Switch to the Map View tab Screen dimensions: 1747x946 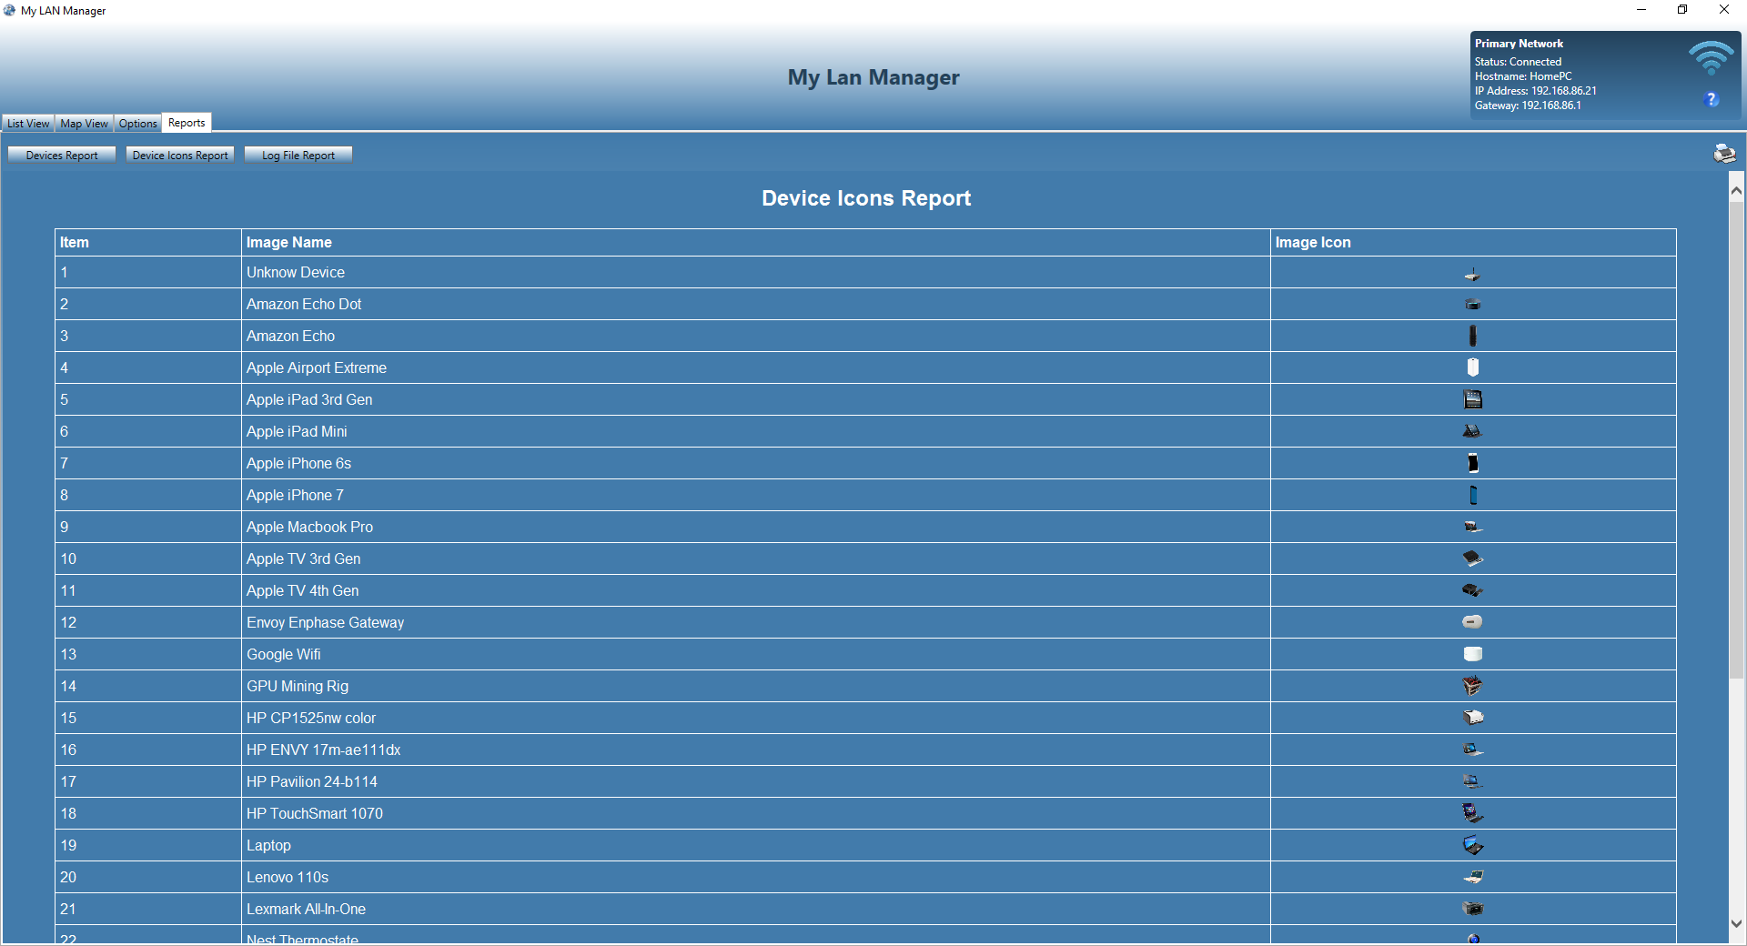click(x=84, y=124)
